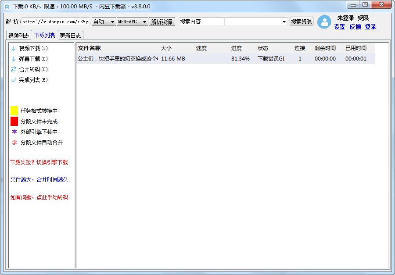Click the 登录 link

pos(370,27)
